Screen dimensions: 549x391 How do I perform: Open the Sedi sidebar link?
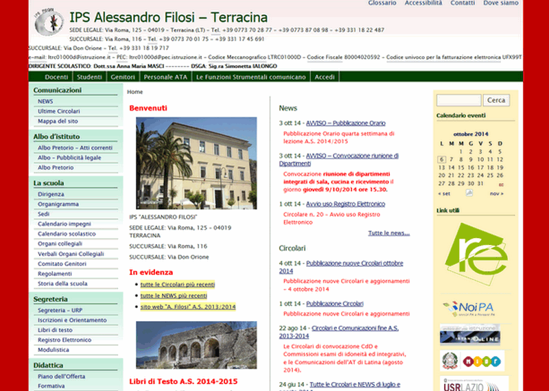pyautogui.click(x=43, y=214)
